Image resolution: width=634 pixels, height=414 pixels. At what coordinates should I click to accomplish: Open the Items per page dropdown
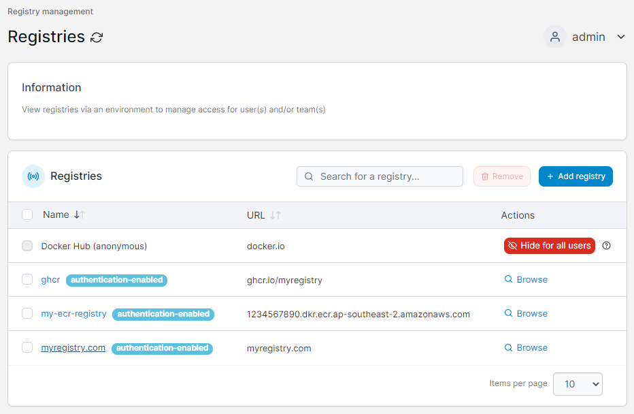pos(578,383)
